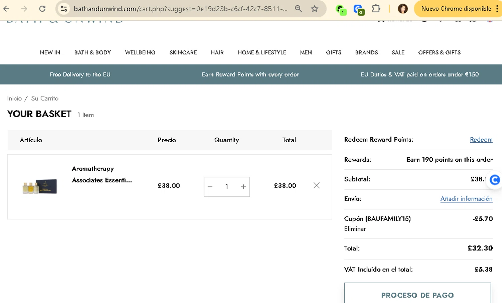Click the £38.00 unit price
This screenshot has width=502, height=303.
pyautogui.click(x=169, y=185)
